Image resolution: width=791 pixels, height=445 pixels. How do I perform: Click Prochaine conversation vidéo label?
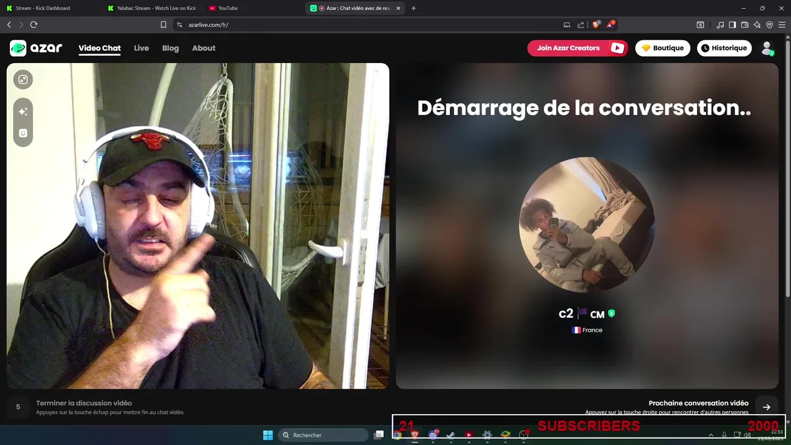click(698, 403)
